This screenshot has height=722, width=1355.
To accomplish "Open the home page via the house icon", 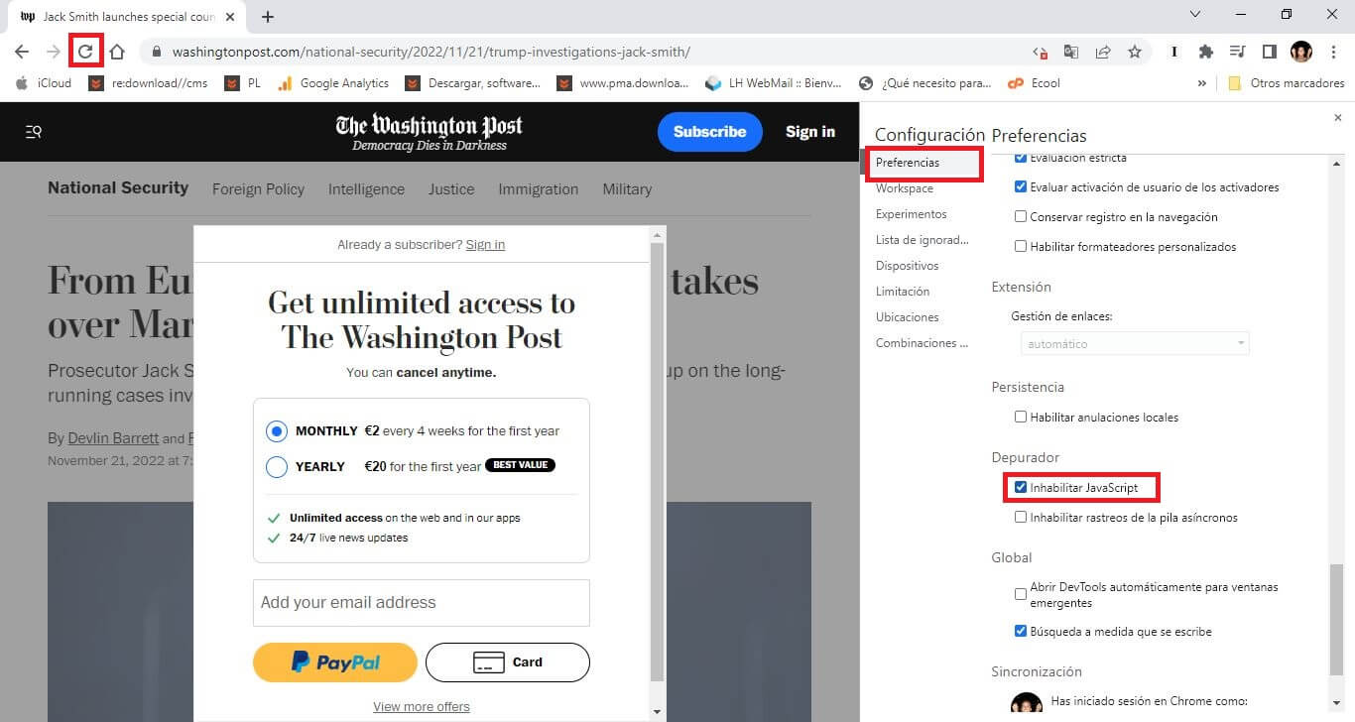I will point(117,52).
